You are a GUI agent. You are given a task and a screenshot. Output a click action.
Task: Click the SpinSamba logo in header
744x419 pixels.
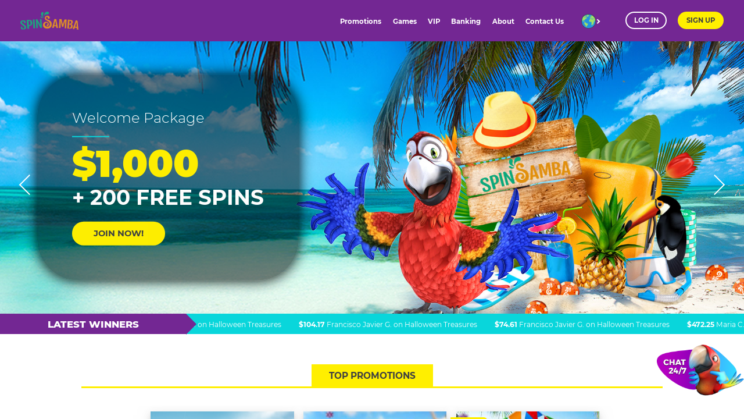pos(49,20)
